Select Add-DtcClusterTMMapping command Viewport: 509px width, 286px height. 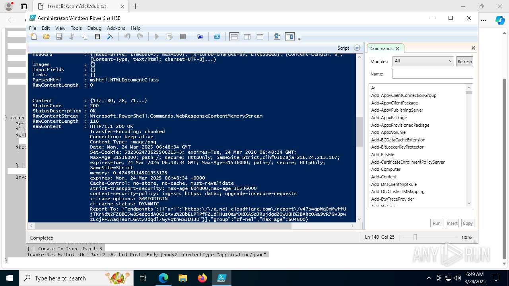click(398, 191)
